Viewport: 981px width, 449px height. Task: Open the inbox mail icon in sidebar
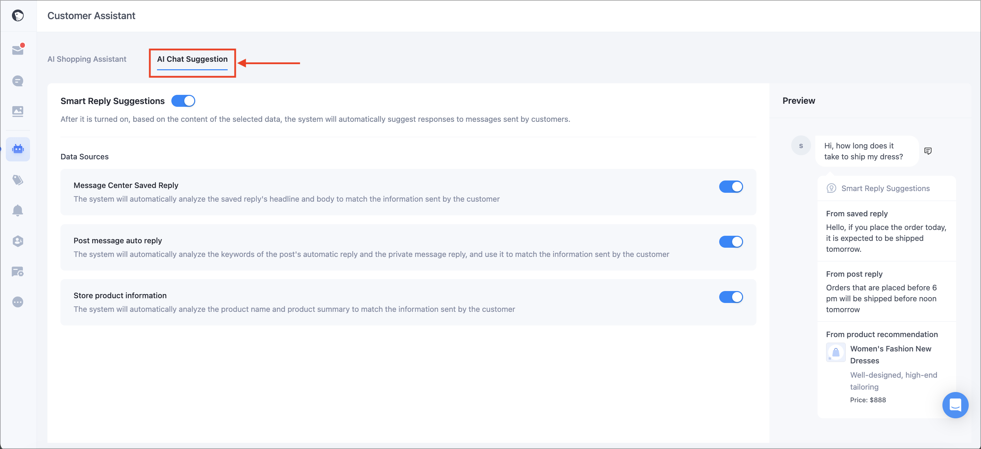pos(18,49)
